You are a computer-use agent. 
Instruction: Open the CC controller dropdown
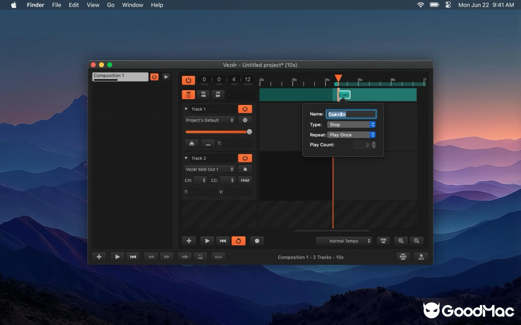(x=228, y=180)
